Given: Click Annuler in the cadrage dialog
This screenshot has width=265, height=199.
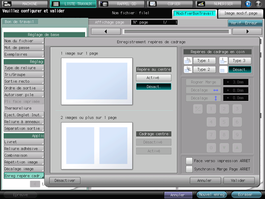Looking at the screenshot, I should click(x=205, y=181).
